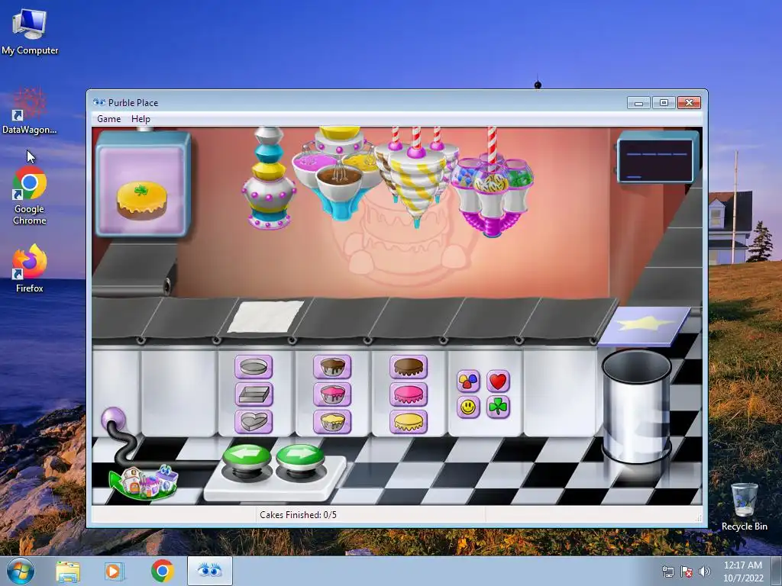Select the square cake pan button
The width and height of the screenshot is (782, 586).
[254, 394]
